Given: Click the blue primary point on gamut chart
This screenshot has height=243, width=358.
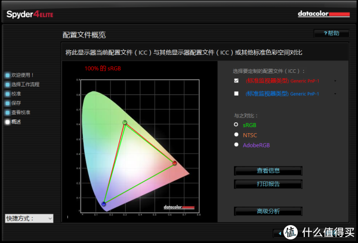Looking at the screenshot, I should click(104, 204).
